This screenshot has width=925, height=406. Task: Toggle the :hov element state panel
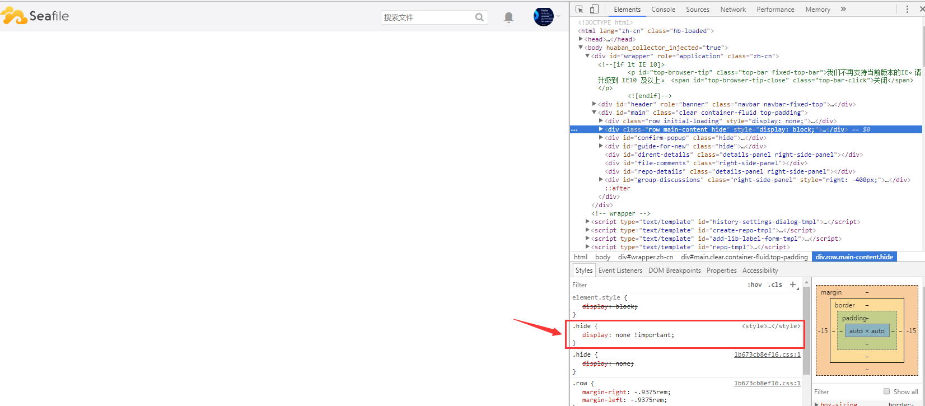[x=755, y=284]
